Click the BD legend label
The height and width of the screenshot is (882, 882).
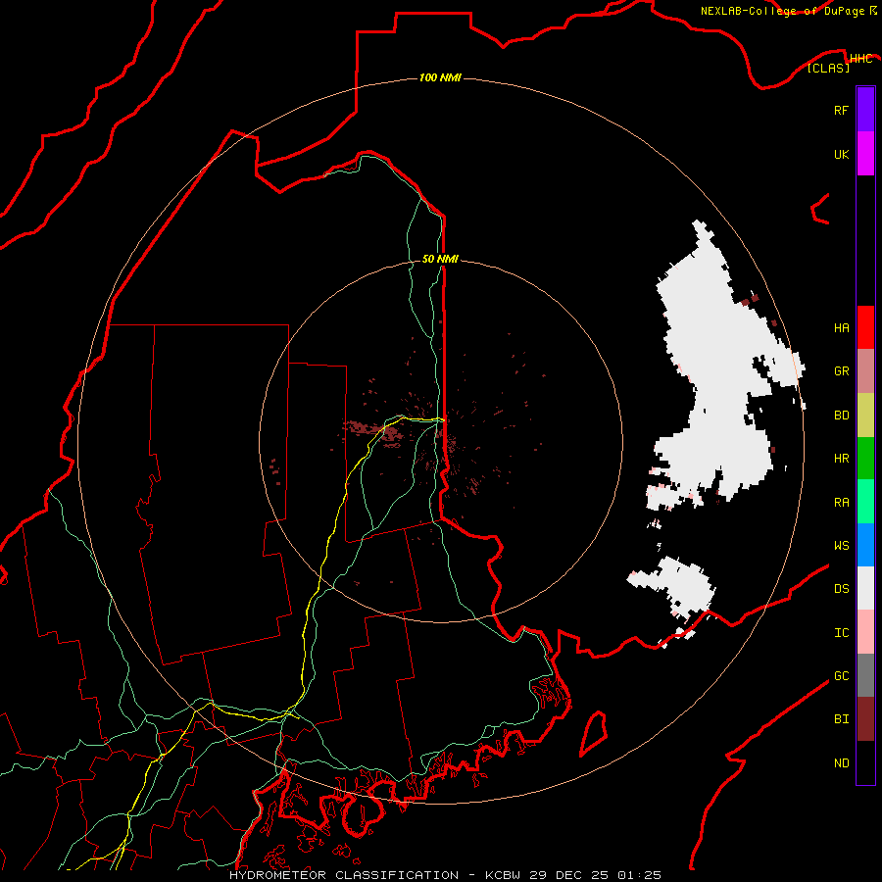tap(841, 416)
